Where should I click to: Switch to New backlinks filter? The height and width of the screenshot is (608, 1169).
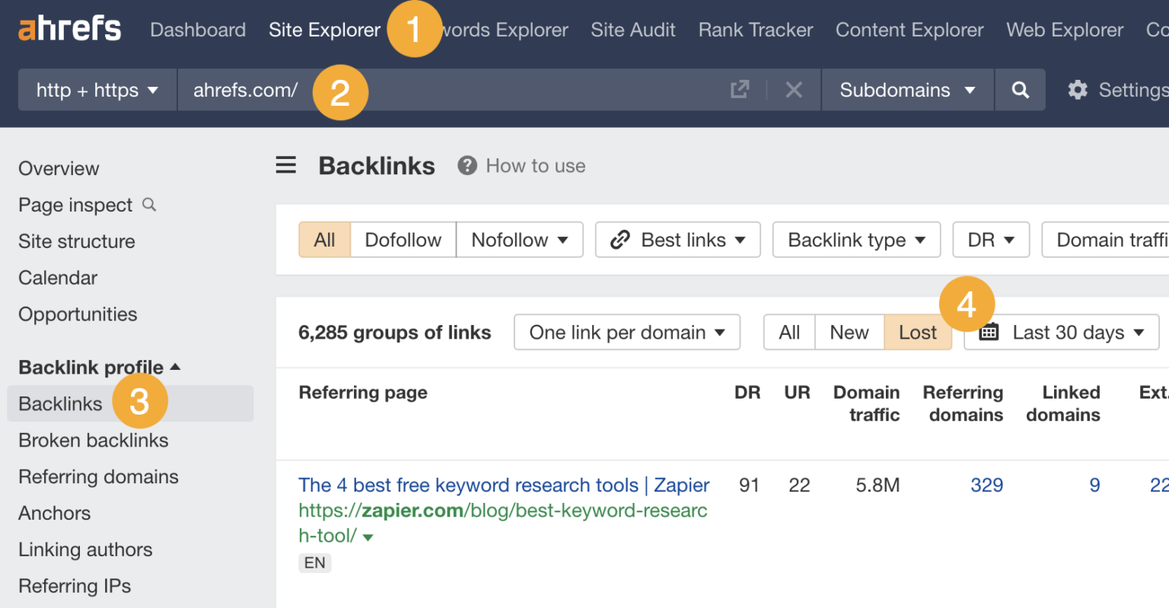(x=849, y=332)
